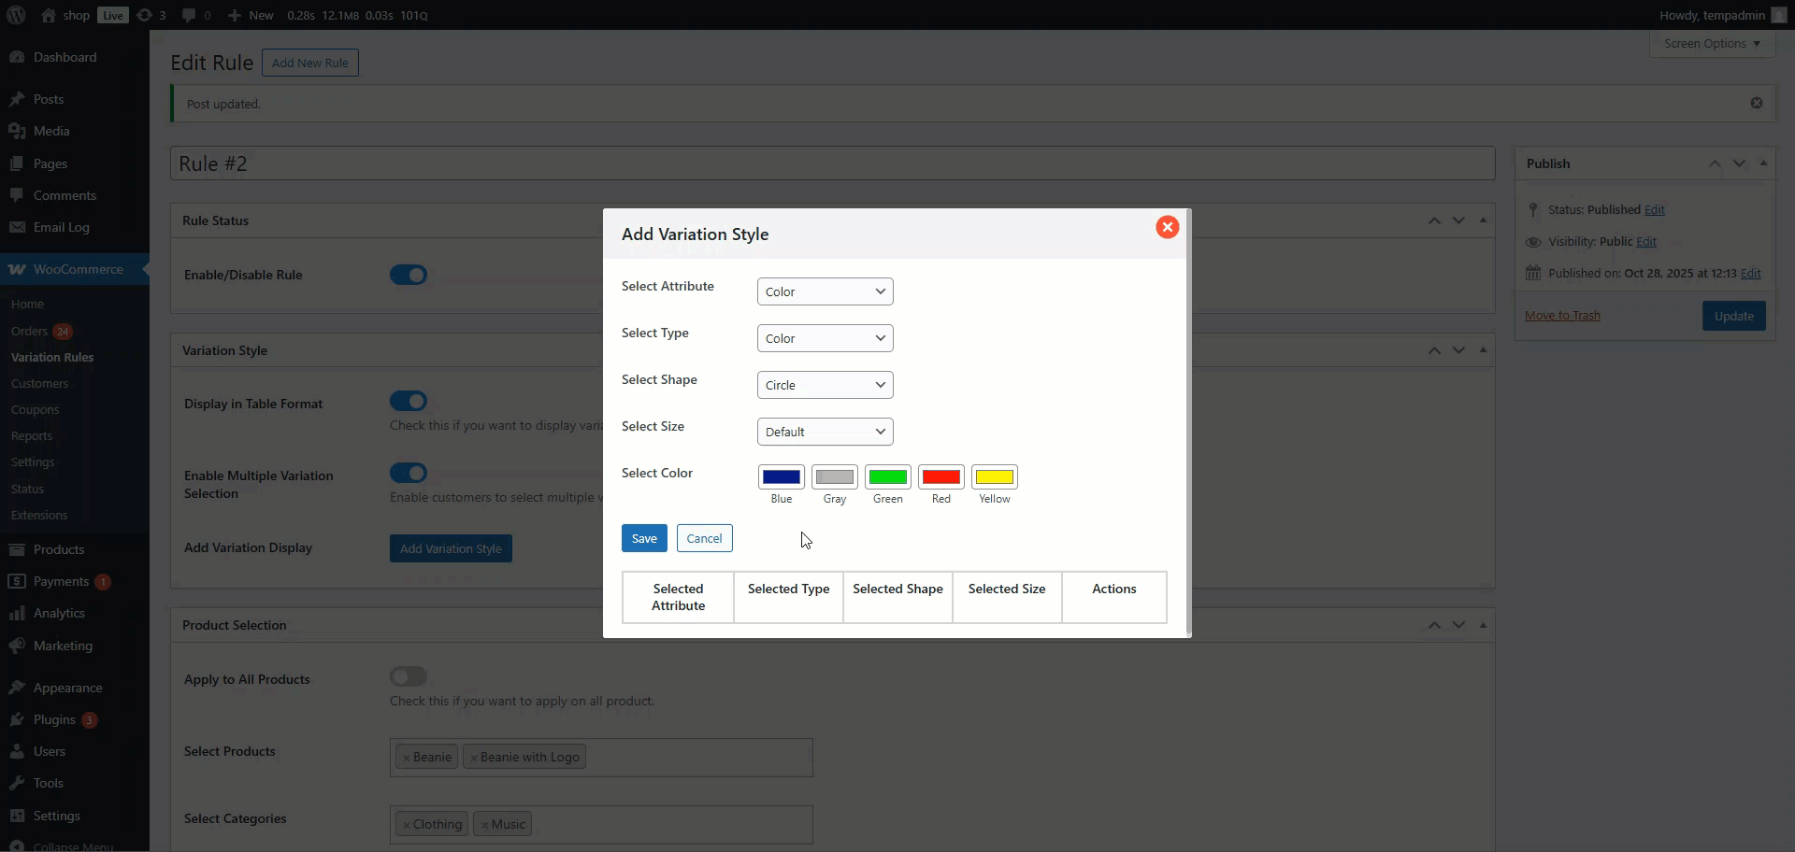This screenshot has width=1795, height=852.
Task: Click the comments bubble icon in admin bar
Action: tap(190, 15)
